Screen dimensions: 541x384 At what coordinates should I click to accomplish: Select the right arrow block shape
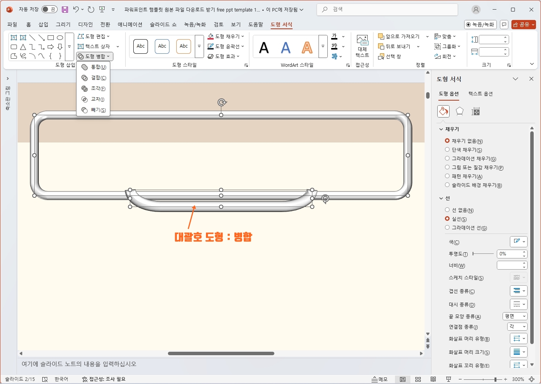click(x=51, y=47)
